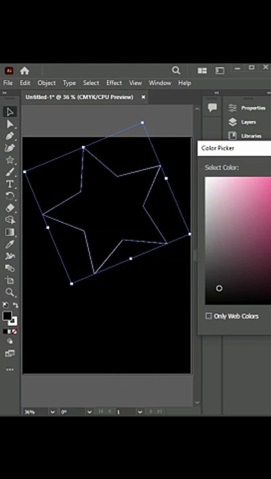Screen dimensions: 271x479
Task: Click canvas scrollbar up arrow
Action: 197,109
